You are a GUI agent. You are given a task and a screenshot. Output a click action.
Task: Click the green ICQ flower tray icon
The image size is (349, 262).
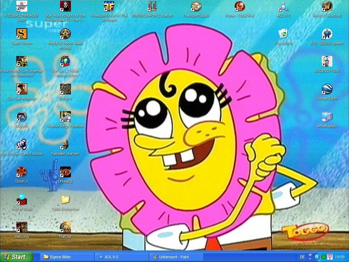323,257
